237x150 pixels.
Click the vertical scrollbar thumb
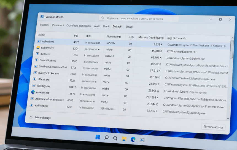[x=231, y=49]
